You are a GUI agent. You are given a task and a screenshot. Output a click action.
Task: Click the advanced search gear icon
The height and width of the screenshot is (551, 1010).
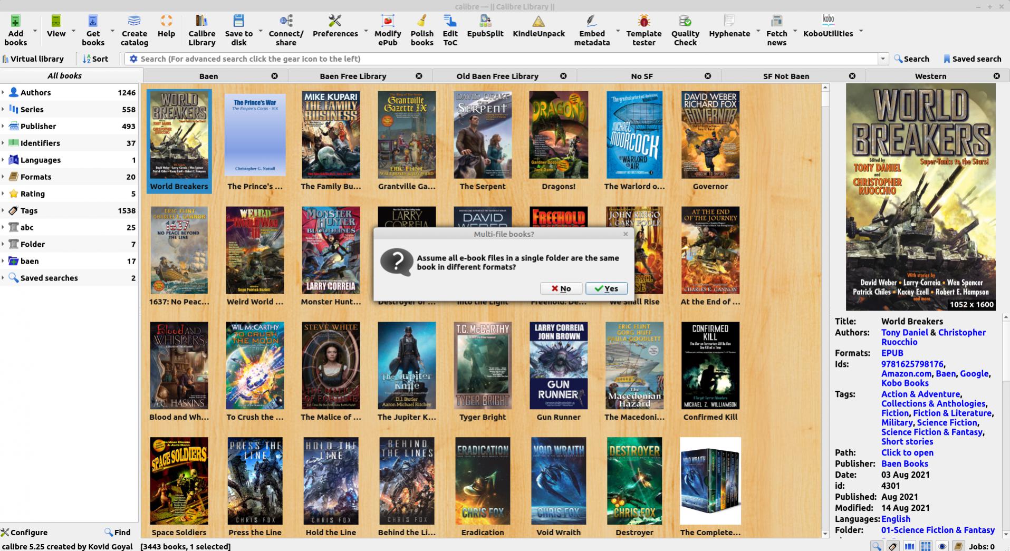pos(133,59)
